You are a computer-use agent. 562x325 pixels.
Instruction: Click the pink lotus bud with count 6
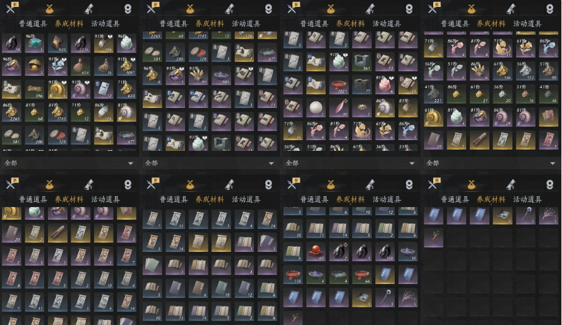tap(385, 85)
